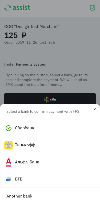
Task: Select Сбербанк from the bank list
Action: pos(50,128)
